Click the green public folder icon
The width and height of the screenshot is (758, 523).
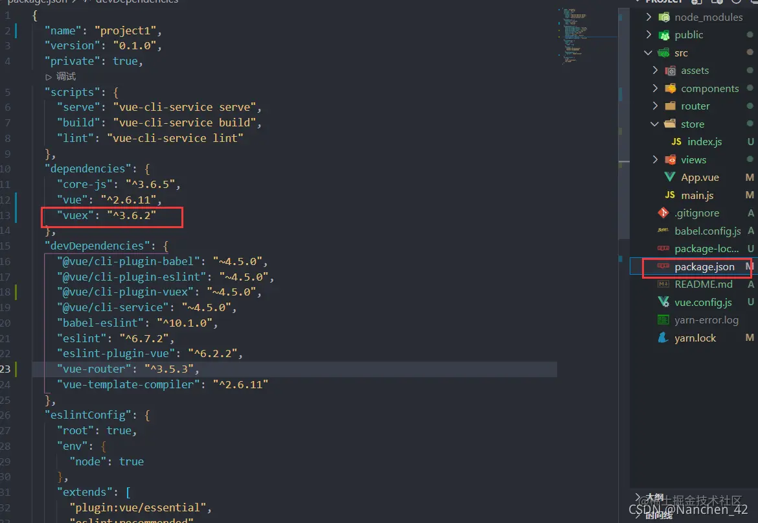coord(664,35)
